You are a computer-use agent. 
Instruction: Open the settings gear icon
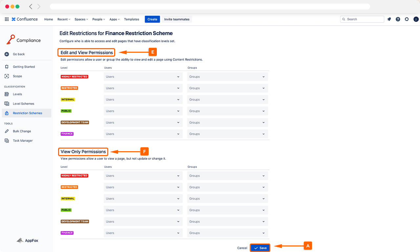click(407, 19)
